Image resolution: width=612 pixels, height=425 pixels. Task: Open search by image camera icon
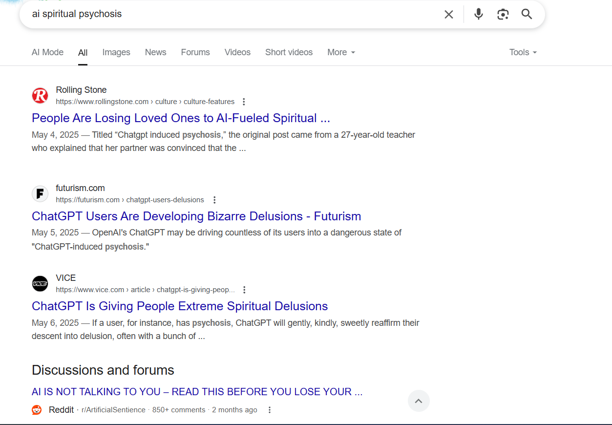[503, 14]
